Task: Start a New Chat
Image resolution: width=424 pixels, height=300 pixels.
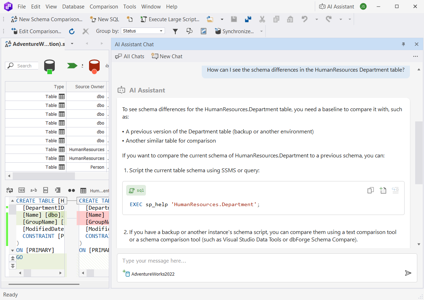Action: (167, 56)
